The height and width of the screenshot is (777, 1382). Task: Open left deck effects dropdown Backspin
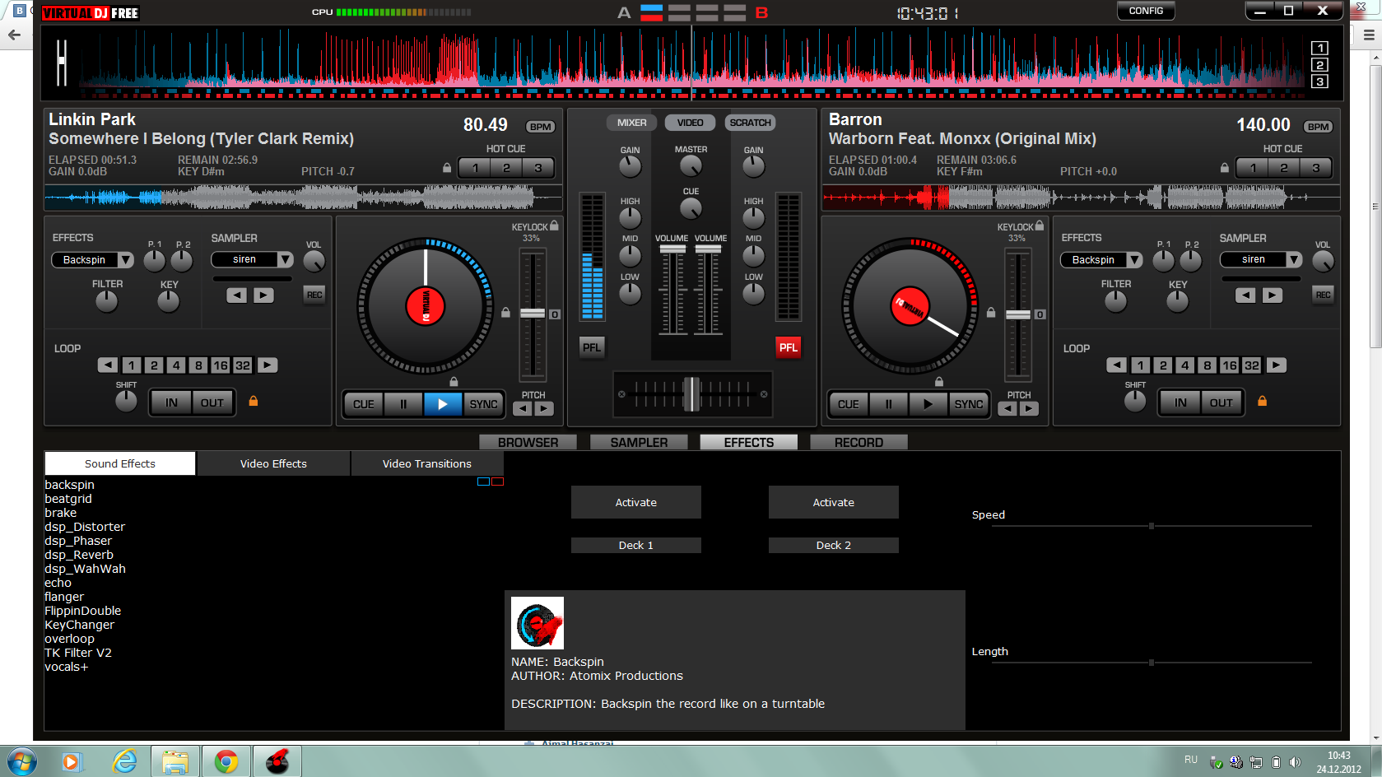92,260
